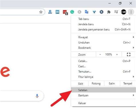The height and width of the screenshot is (108, 136).
Task: Open Unduhan from the menu
Action: (x=104, y=42)
